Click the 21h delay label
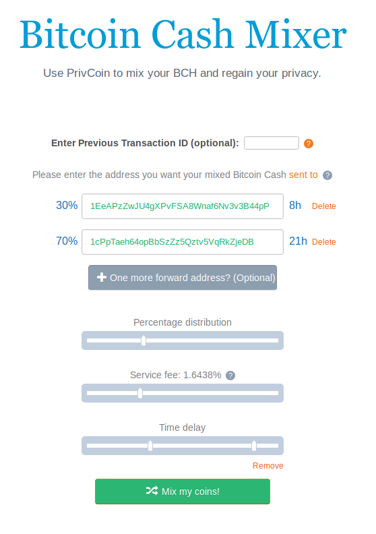This screenshot has height=534, width=376. [298, 241]
